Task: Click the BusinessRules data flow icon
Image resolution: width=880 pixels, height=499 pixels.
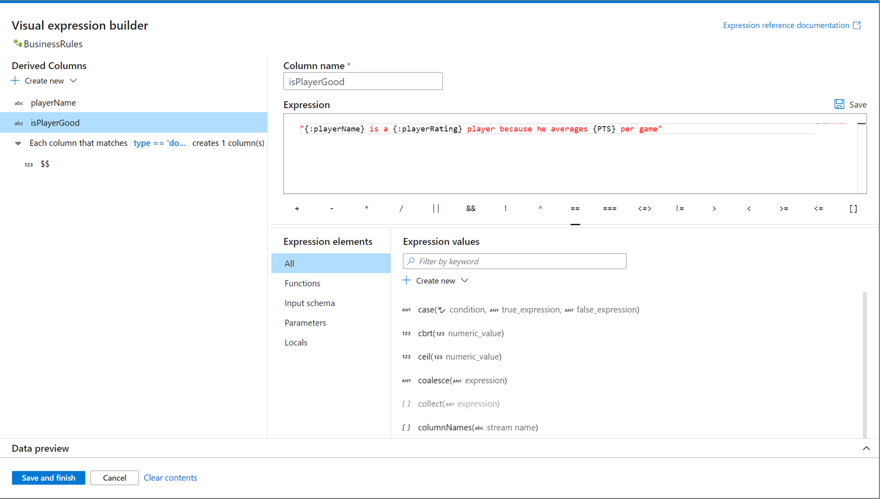Action: click(x=17, y=44)
